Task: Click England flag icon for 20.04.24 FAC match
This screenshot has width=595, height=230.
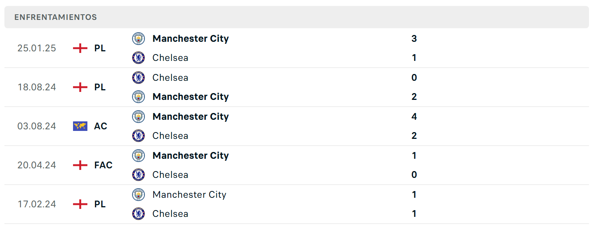Action: click(80, 165)
